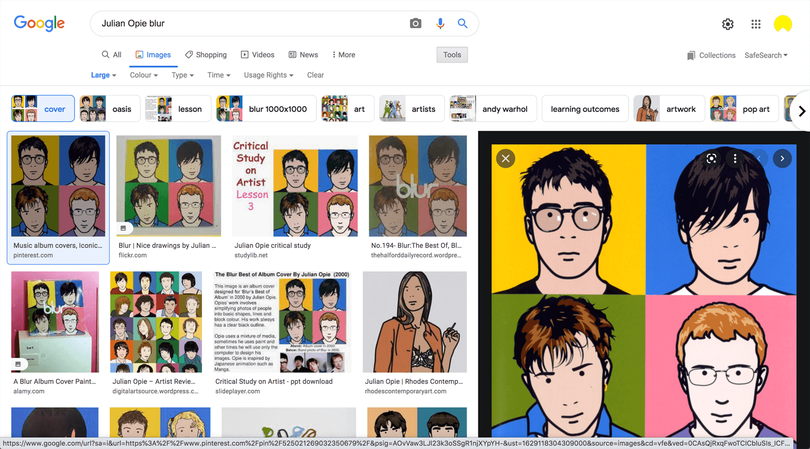
Task: Select the 'learning outcomes' suggestion chip
Action: (x=585, y=109)
